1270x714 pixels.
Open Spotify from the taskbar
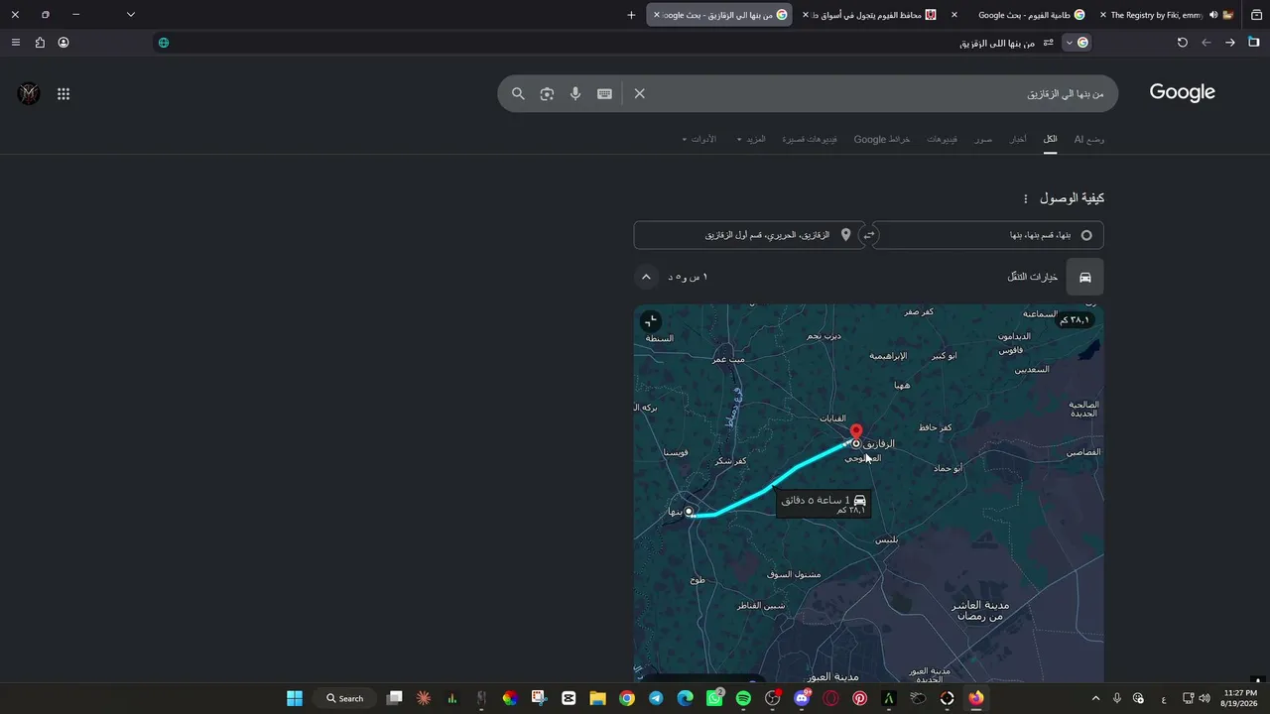click(743, 698)
